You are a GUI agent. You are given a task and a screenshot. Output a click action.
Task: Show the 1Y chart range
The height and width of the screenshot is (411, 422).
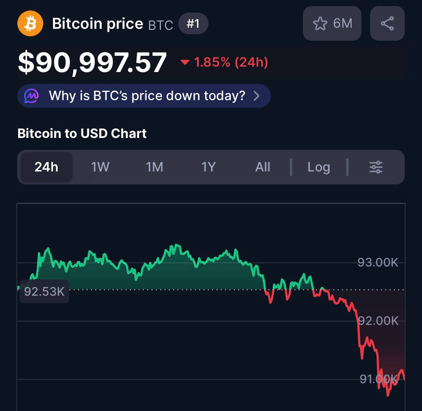pos(208,167)
